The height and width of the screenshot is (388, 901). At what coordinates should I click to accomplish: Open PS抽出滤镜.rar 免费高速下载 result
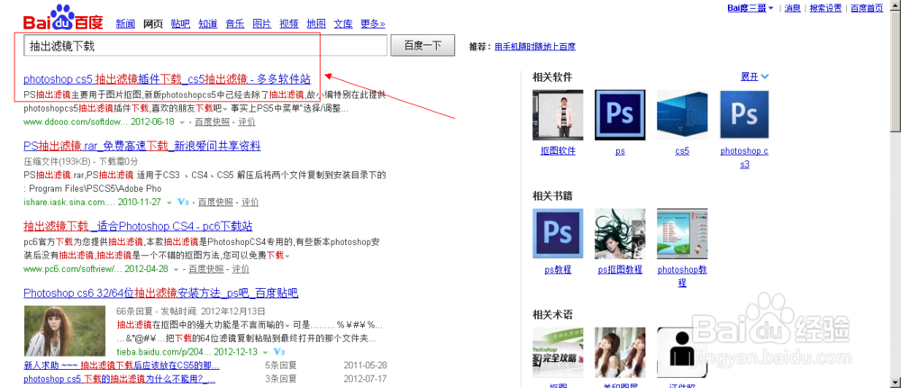click(142, 146)
